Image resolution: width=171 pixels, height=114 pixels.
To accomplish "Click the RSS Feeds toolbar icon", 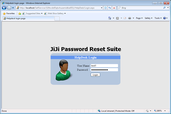I will coord(117,18).
